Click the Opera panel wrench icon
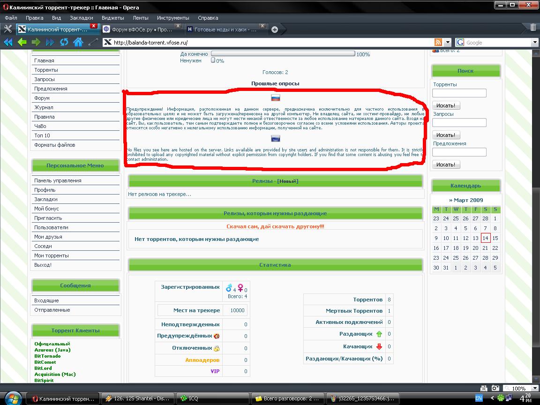540x405 pixels. point(7,29)
